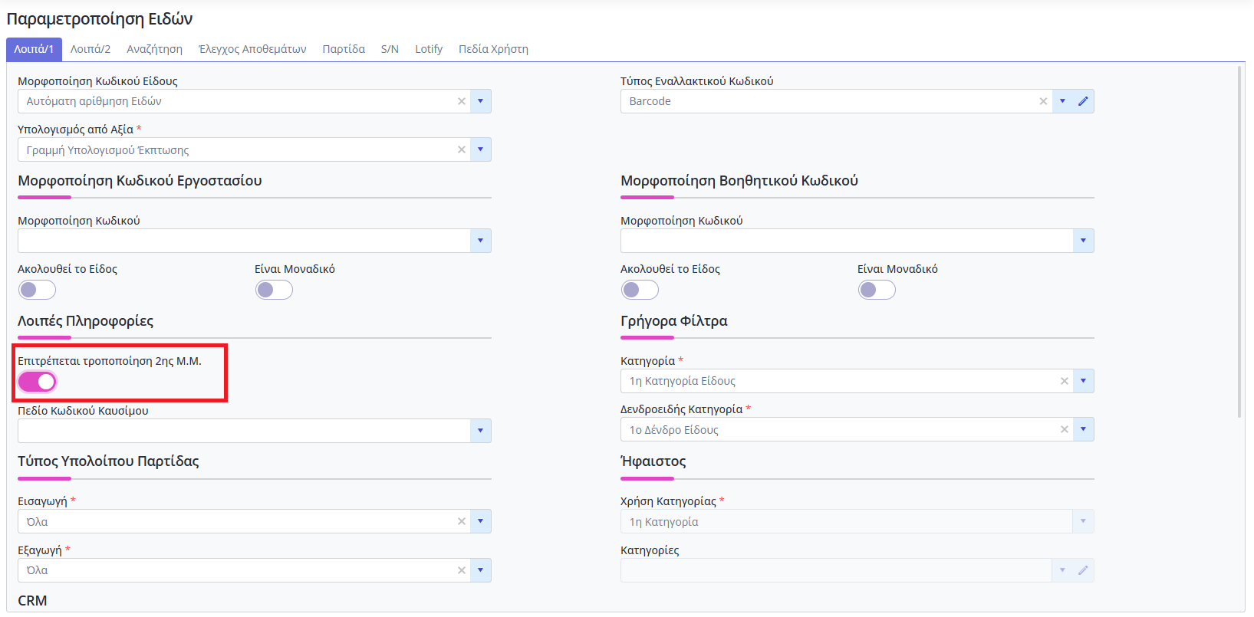Viewport: 1254px width, 617px height.
Task: Go to the Πεδία Χρήστη tab
Action: pyautogui.click(x=493, y=49)
